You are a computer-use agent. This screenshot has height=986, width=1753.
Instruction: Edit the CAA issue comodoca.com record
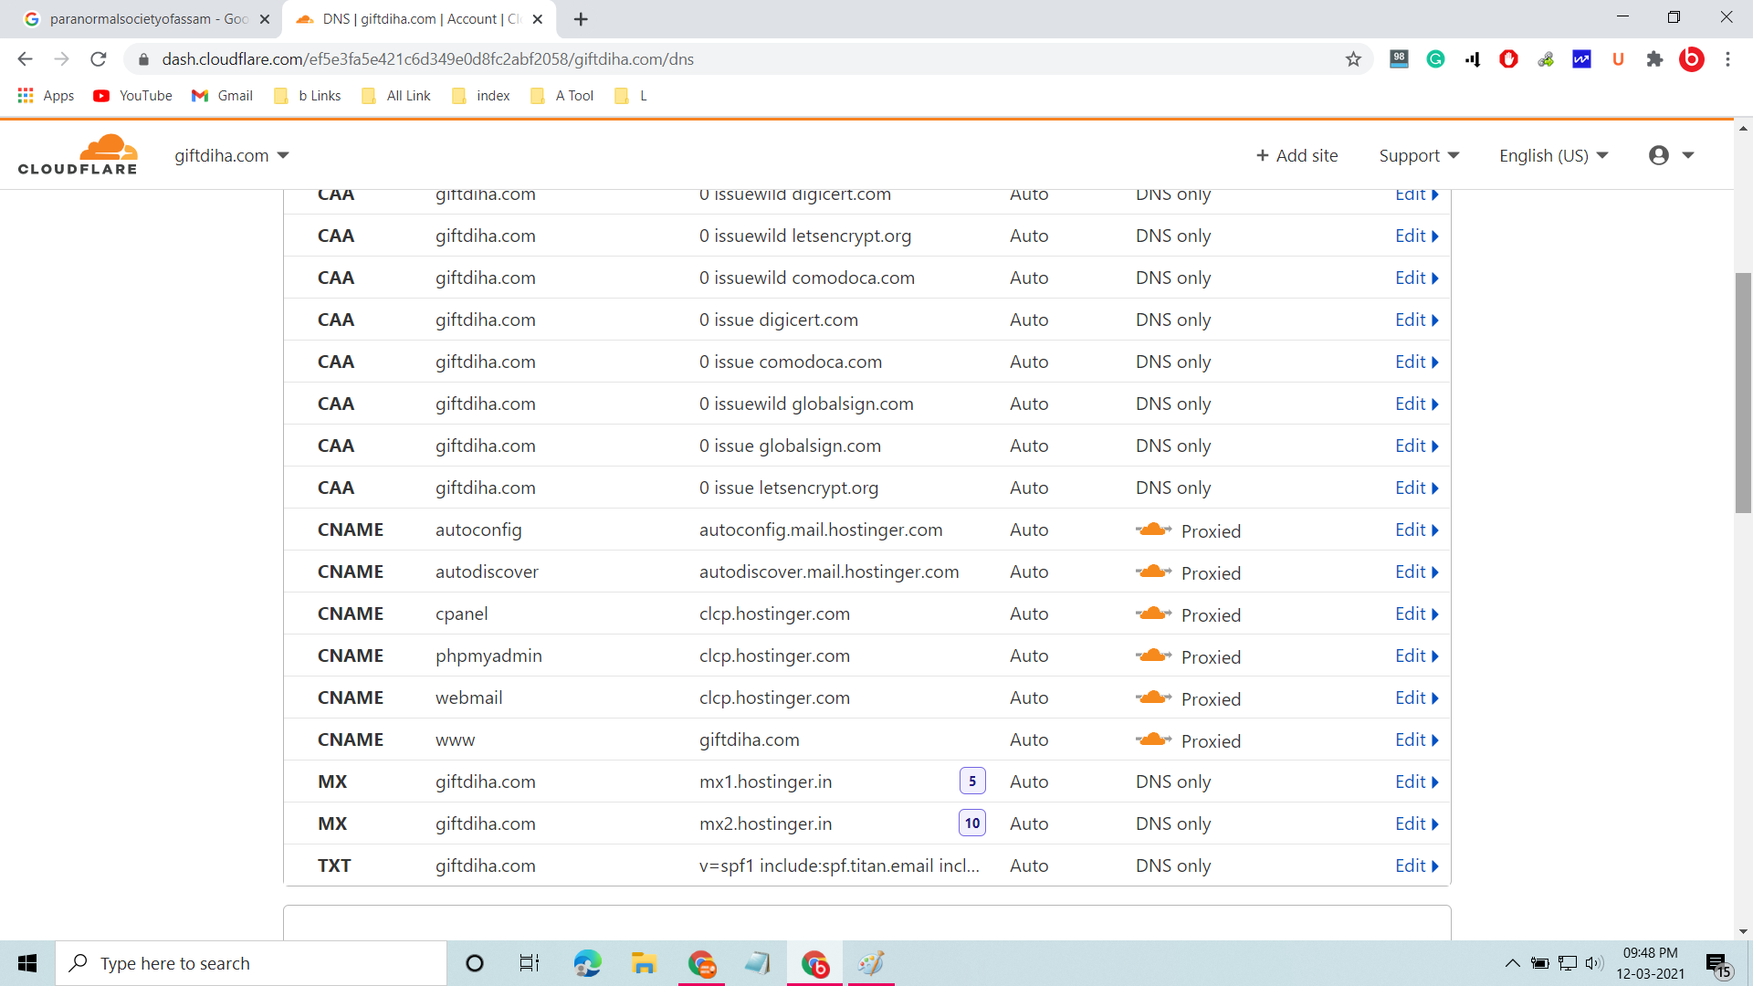pos(1416,362)
